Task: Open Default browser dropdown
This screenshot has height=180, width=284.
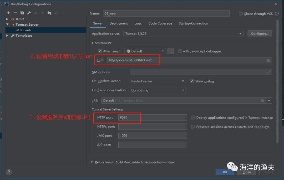Action: (x=145, y=51)
